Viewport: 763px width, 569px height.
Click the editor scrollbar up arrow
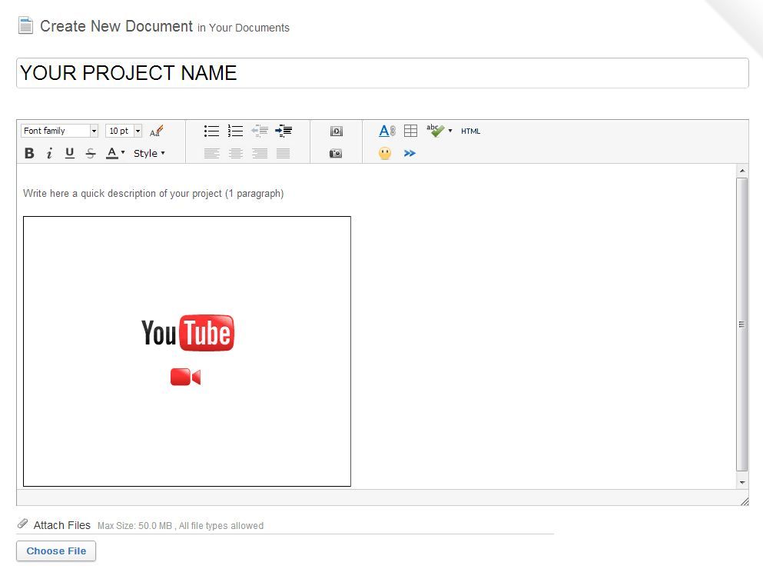click(x=742, y=171)
